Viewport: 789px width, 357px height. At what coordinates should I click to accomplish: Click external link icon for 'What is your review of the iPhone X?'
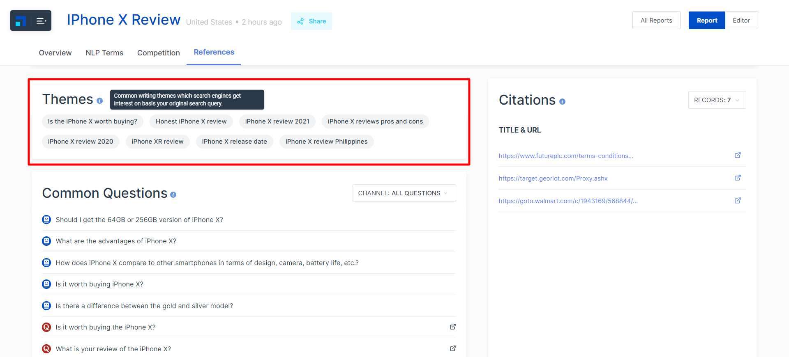[x=453, y=348]
